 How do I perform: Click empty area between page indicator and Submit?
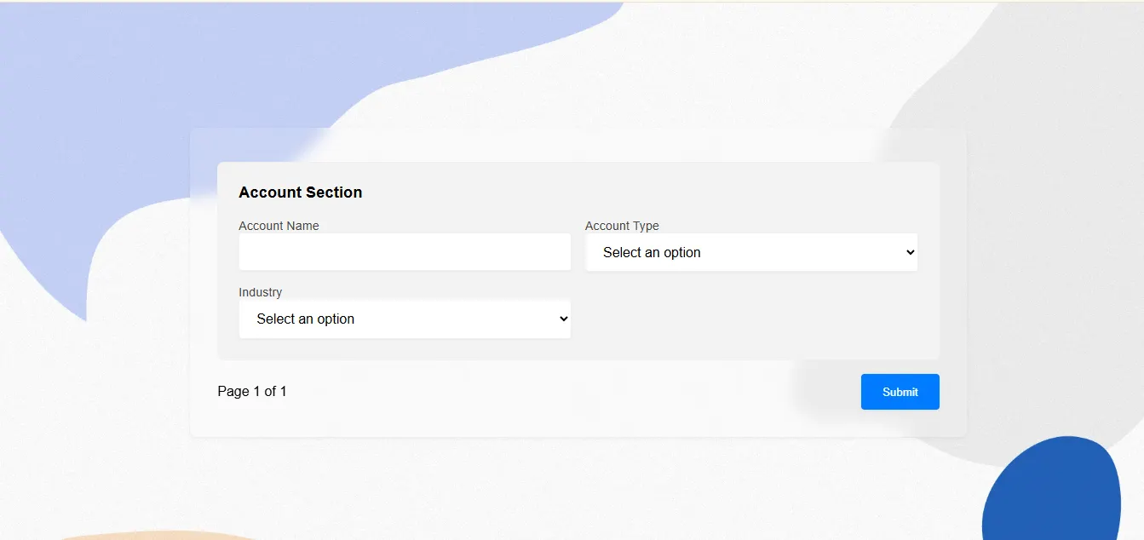click(x=571, y=392)
